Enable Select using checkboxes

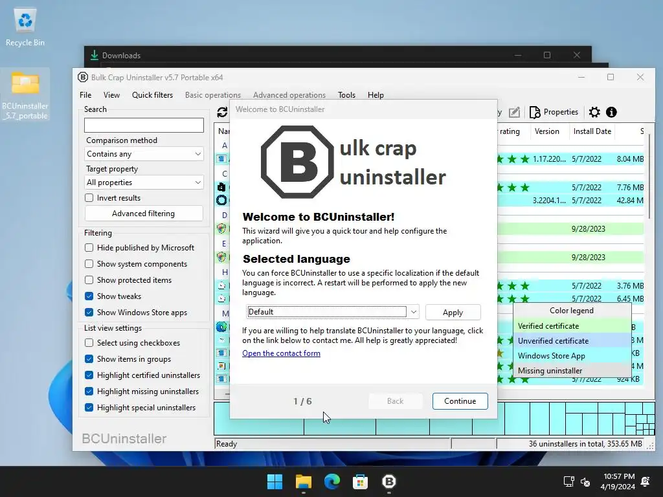pyautogui.click(x=89, y=343)
